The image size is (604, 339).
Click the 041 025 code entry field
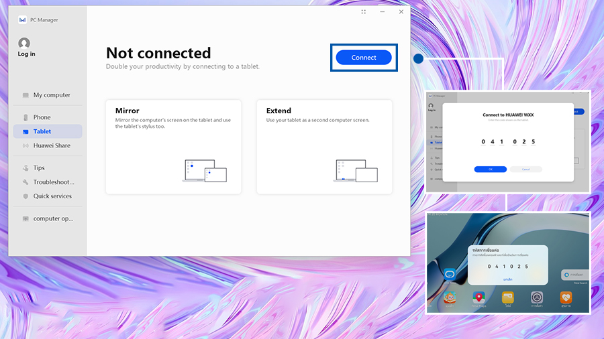pos(508,141)
